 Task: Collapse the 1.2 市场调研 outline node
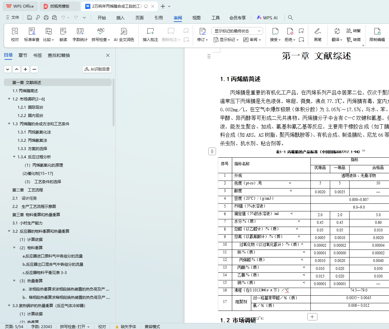(x=9, y=99)
